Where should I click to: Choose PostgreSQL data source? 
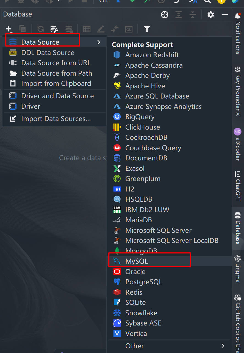[x=143, y=282]
